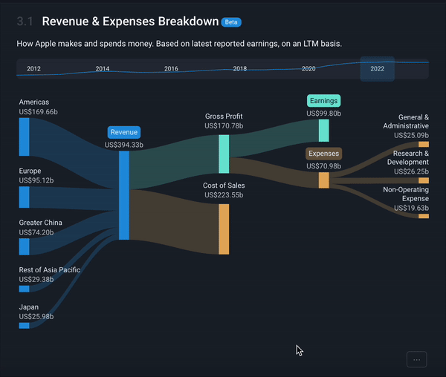Click the teal Gross Profit node bar
This screenshot has width=446, height=377.
(x=224, y=154)
